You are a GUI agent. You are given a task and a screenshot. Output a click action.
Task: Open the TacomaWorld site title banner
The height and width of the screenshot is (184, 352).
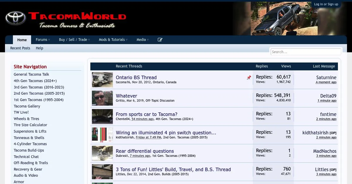coord(77,20)
